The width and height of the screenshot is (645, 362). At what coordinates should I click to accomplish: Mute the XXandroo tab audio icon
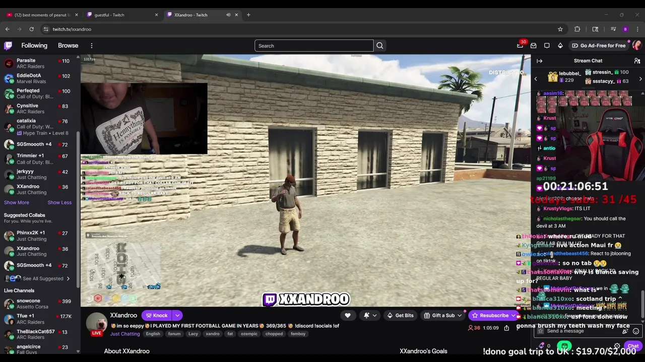228,15
